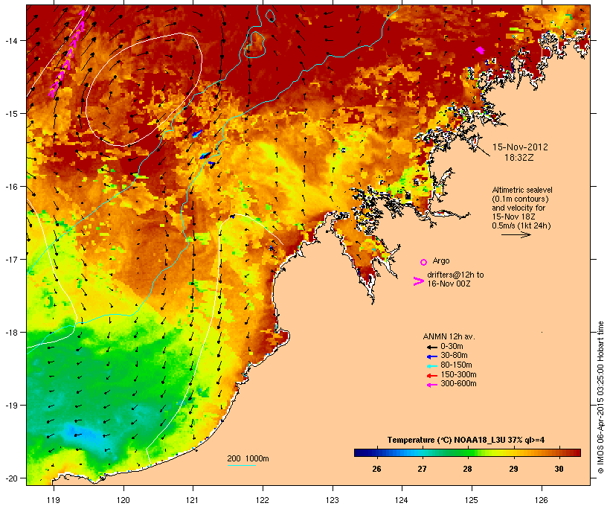
Task: Click the 150-300m legend label
Action: [458, 374]
